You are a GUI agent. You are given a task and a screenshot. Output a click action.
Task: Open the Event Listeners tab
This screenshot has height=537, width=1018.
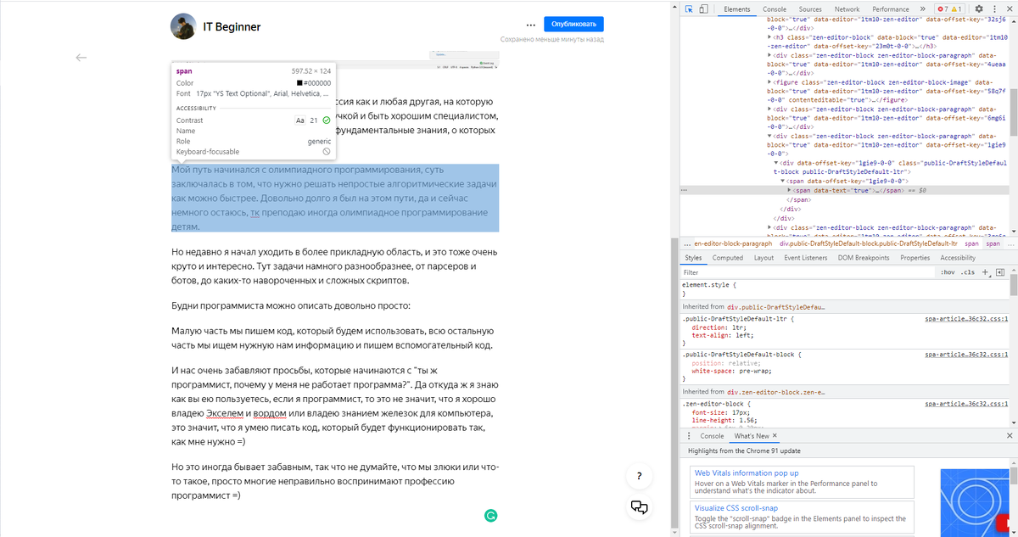[x=806, y=258]
